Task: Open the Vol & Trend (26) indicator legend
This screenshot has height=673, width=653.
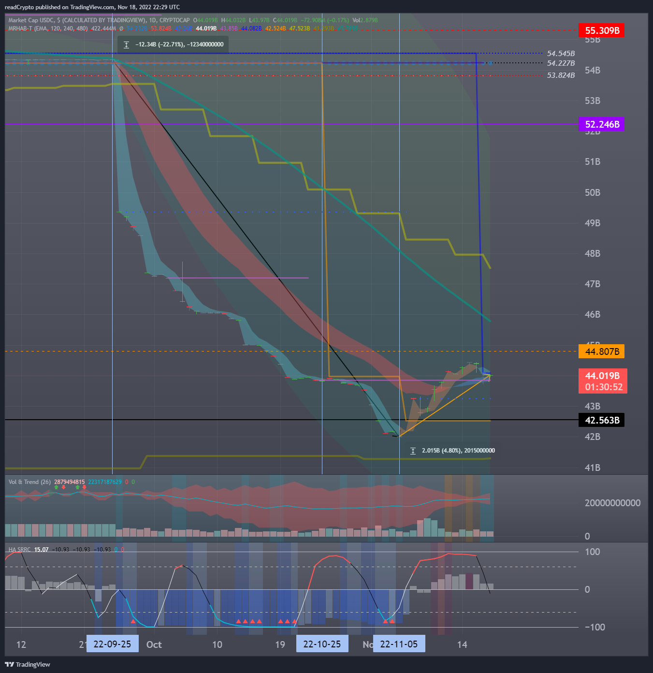Action: pyautogui.click(x=29, y=482)
